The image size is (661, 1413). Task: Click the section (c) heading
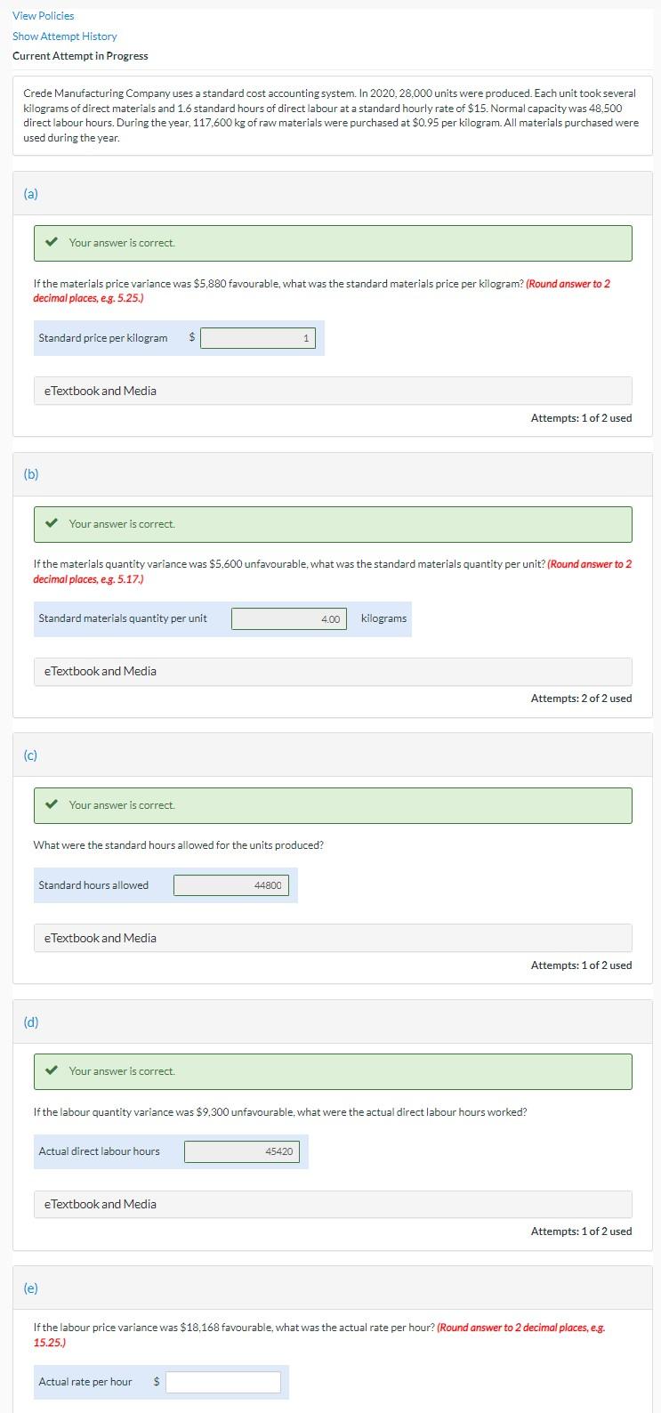pos(31,754)
